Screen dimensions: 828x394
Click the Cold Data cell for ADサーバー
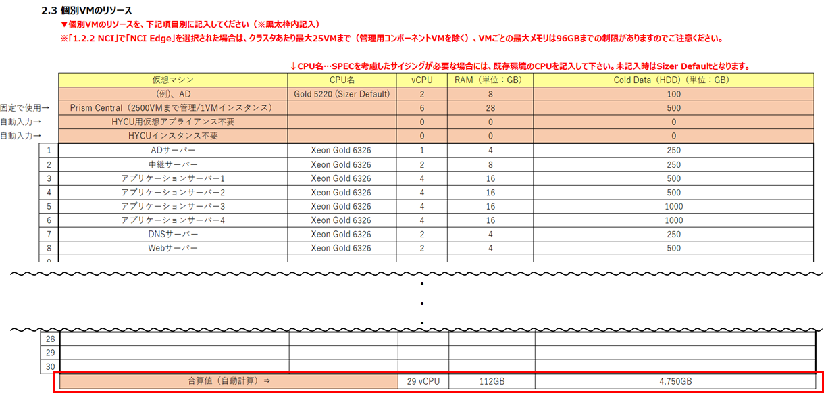[x=673, y=150]
